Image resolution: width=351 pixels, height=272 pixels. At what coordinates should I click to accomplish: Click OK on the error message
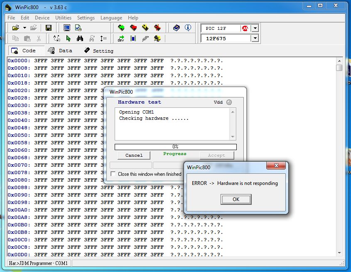click(236, 199)
